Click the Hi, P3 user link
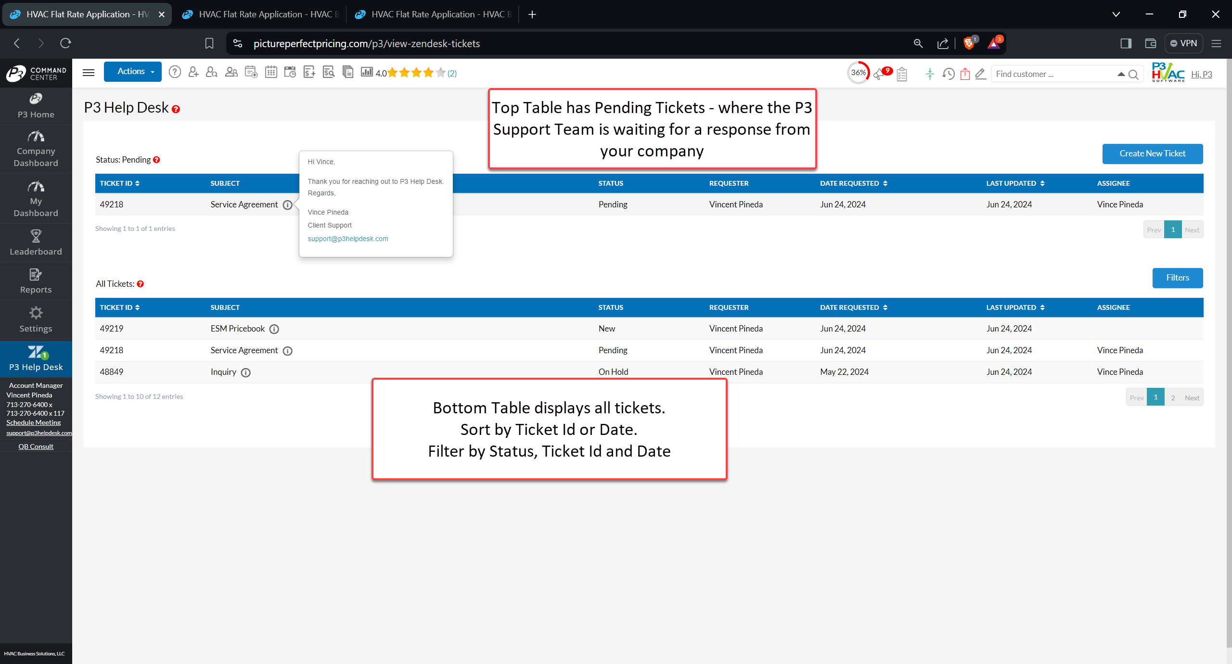Image resolution: width=1232 pixels, height=664 pixels. pyautogui.click(x=1201, y=74)
